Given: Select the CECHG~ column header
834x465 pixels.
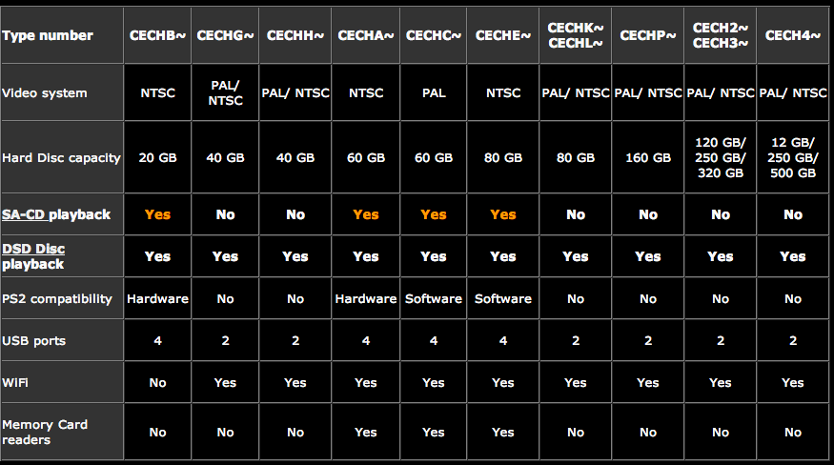Looking at the screenshot, I should tap(225, 35).
